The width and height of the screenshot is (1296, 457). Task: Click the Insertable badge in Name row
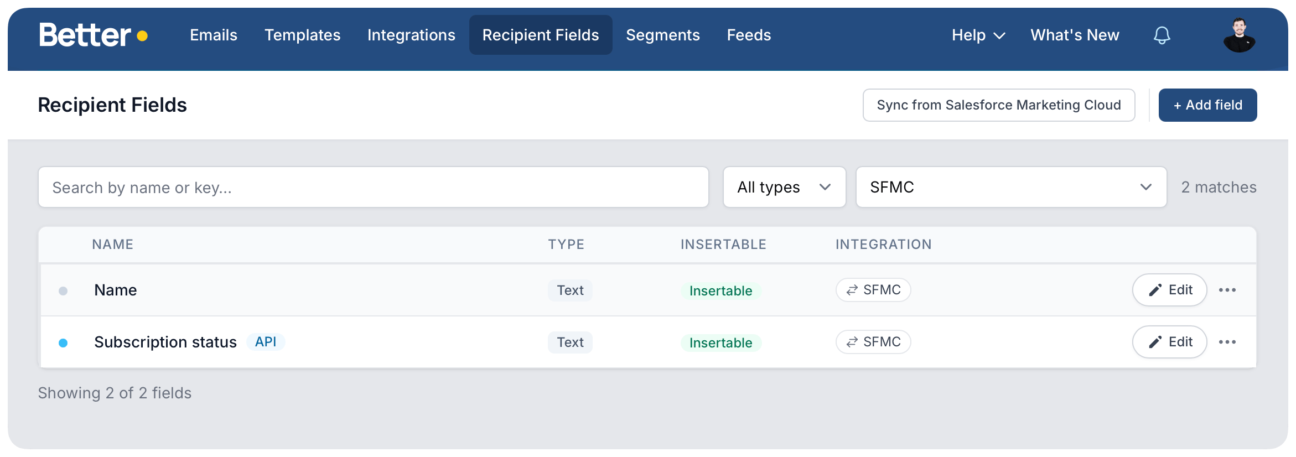(720, 291)
